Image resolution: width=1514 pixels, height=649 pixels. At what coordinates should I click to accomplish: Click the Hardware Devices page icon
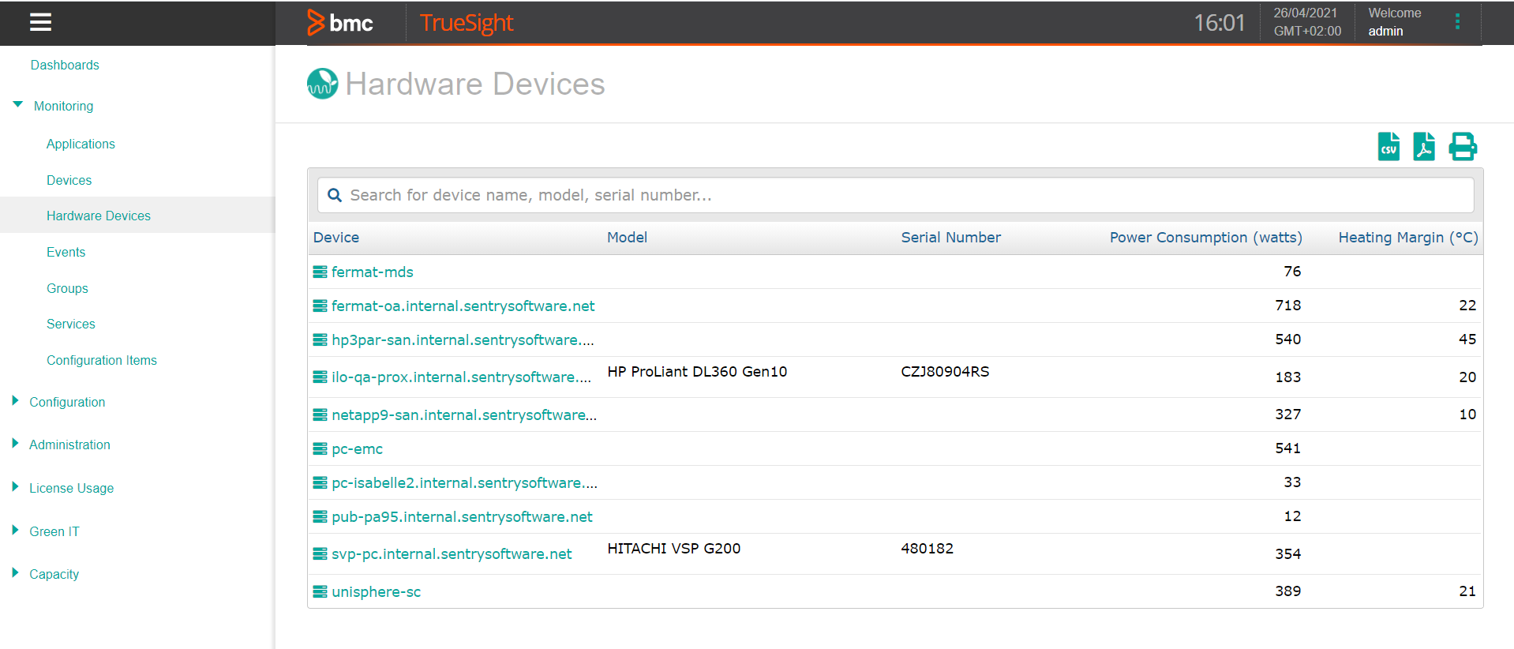(x=322, y=84)
